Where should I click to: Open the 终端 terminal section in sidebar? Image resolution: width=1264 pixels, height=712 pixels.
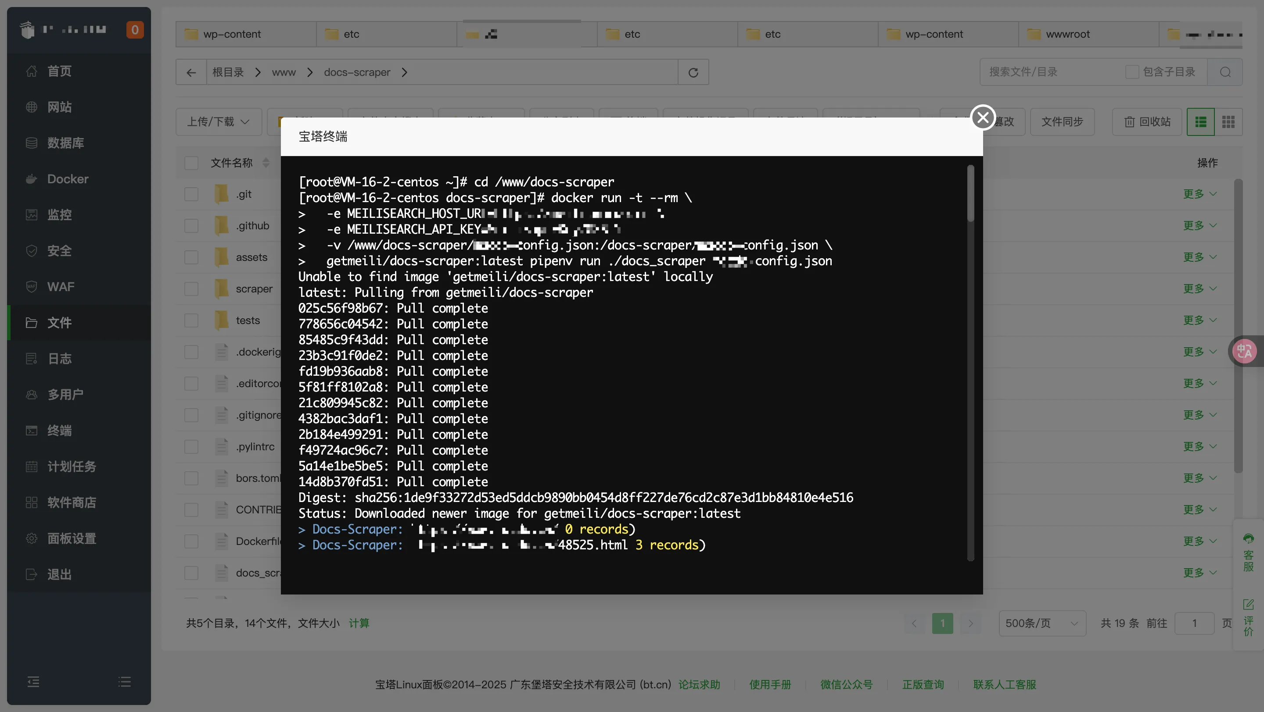pyautogui.click(x=79, y=430)
